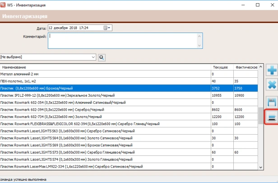Click the print icon highlighted in red
This screenshot has width=278, height=183.
coord(271,117)
